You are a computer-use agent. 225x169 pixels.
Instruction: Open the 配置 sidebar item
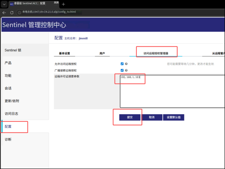(25, 126)
